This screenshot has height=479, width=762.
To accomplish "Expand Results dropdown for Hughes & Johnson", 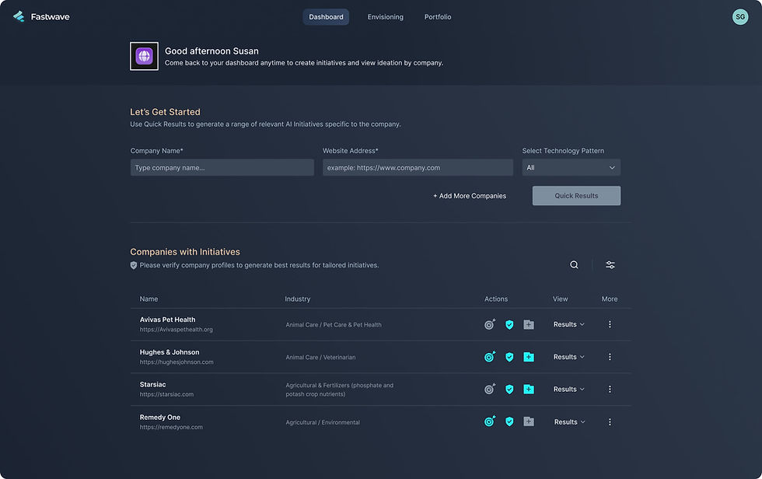I will coord(569,357).
